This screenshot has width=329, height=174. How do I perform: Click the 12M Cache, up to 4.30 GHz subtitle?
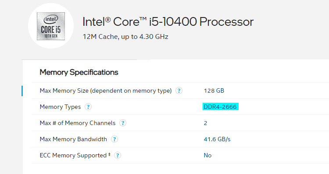125,37
